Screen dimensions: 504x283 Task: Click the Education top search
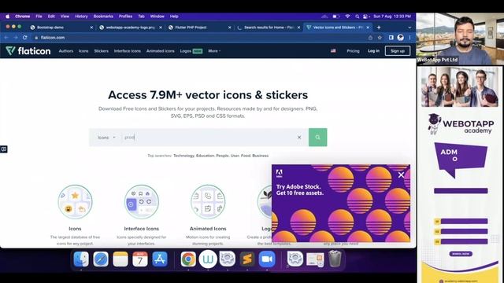(x=205, y=156)
